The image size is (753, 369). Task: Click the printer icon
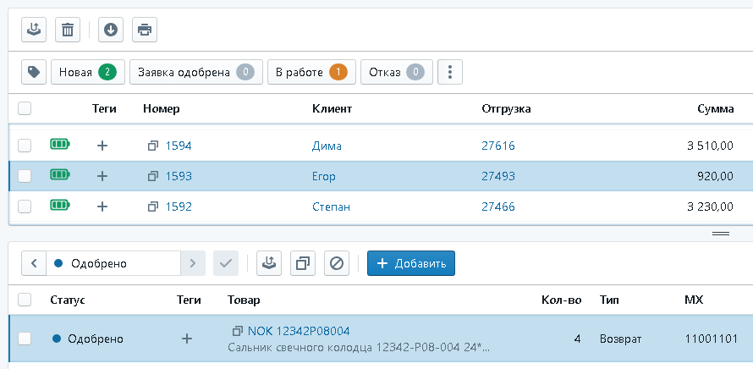pos(145,30)
